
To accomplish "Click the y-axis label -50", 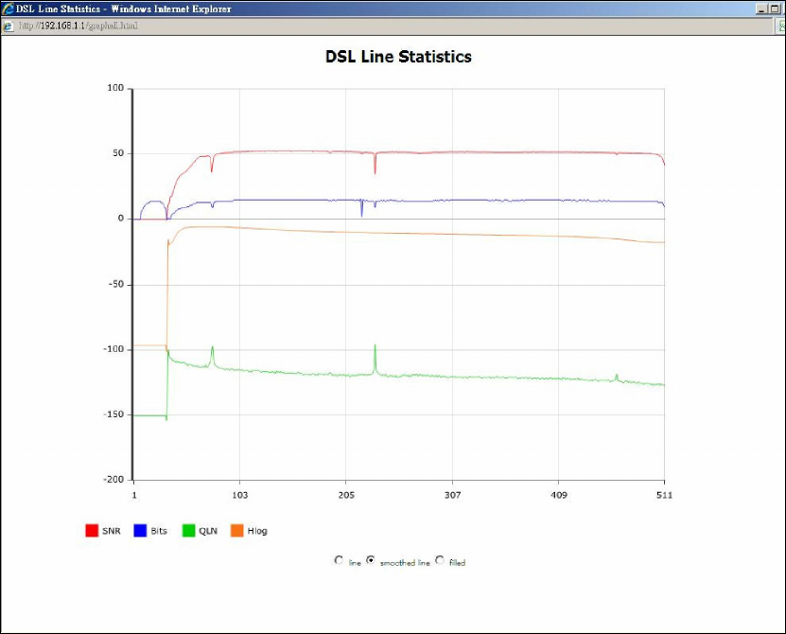I will pyautogui.click(x=115, y=285).
